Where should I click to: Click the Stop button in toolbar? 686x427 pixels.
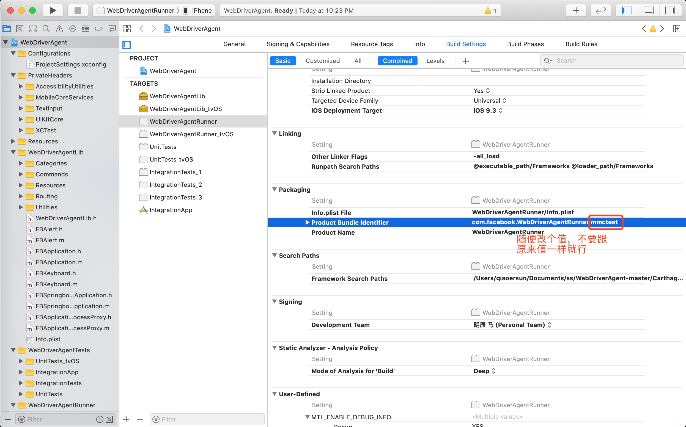pos(78,10)
